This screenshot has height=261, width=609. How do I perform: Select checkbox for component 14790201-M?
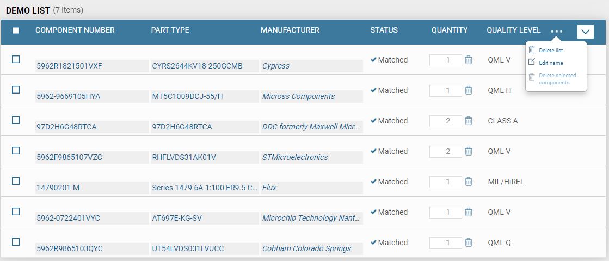click(16, 181)
